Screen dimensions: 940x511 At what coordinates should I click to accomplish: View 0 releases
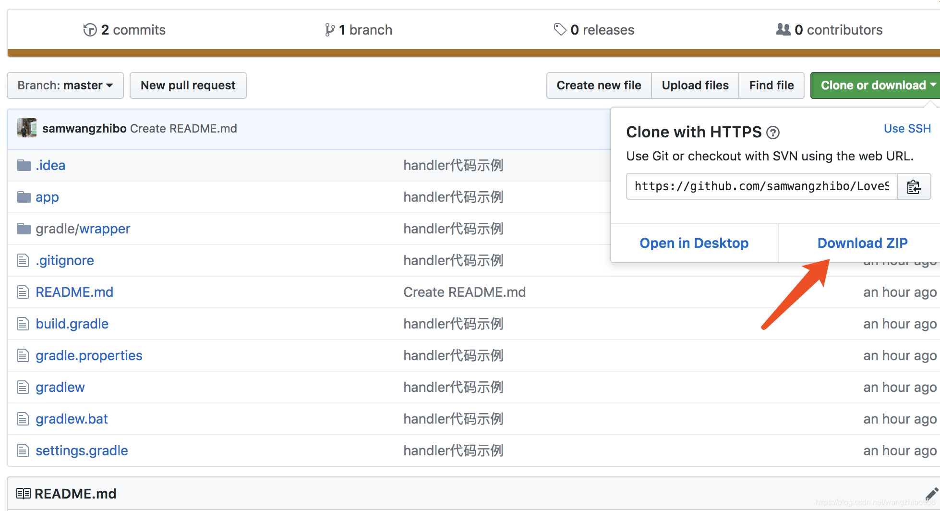594,30
